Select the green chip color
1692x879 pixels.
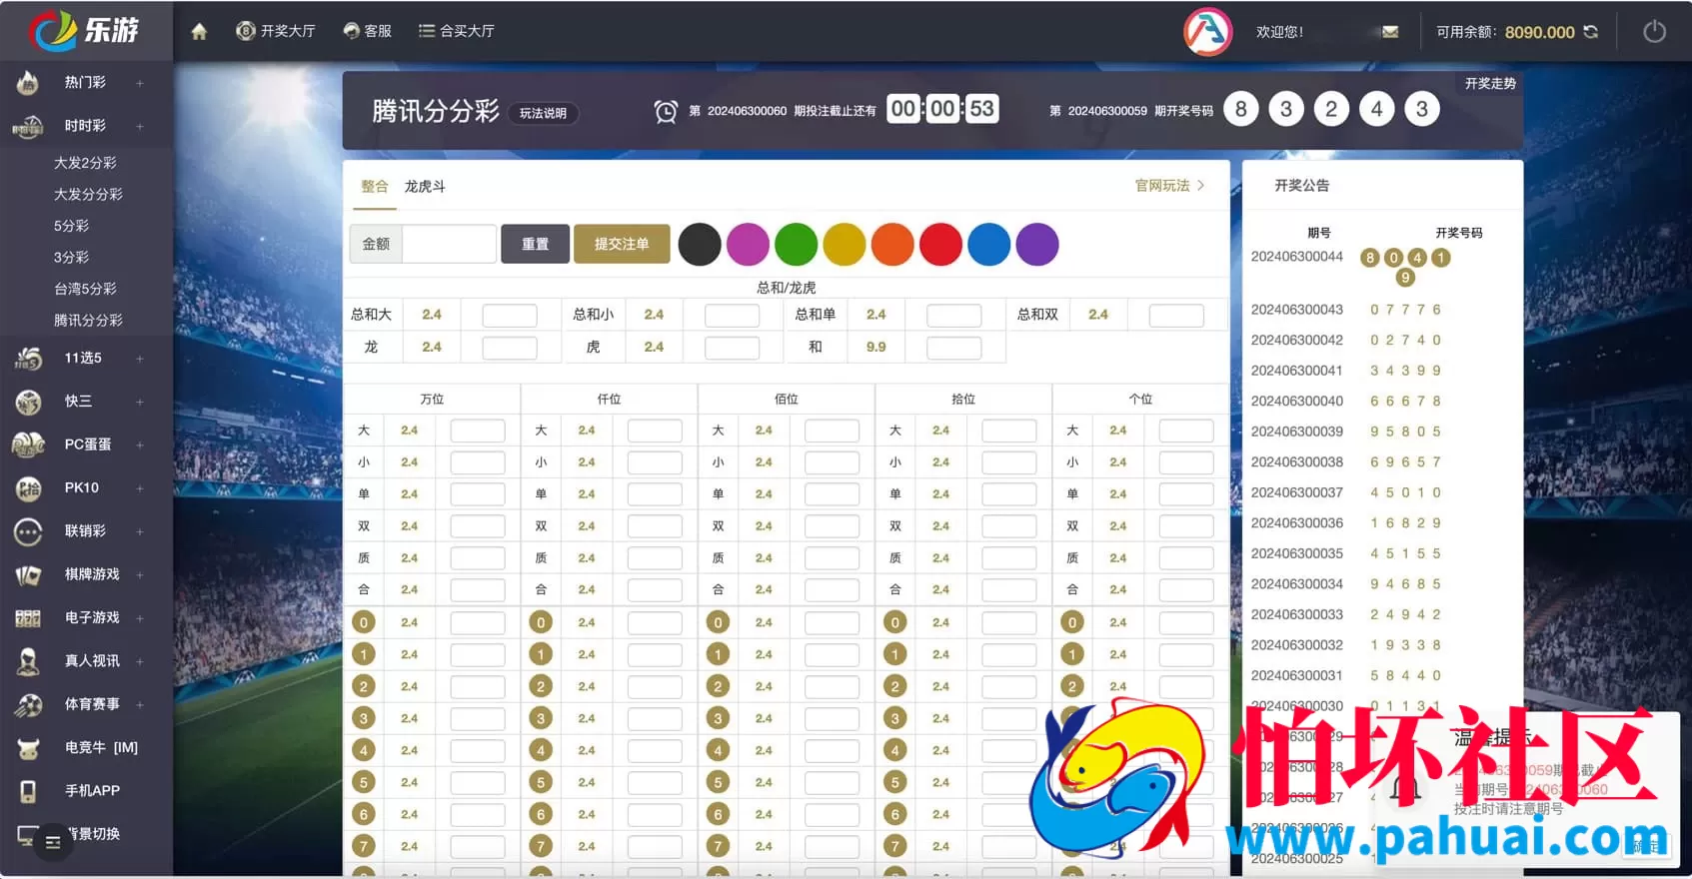[x=797, y=245]
